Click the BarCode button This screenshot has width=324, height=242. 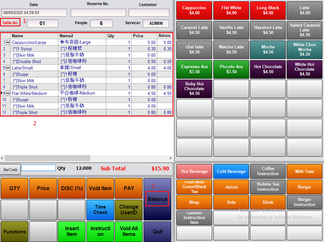[10, 169]
